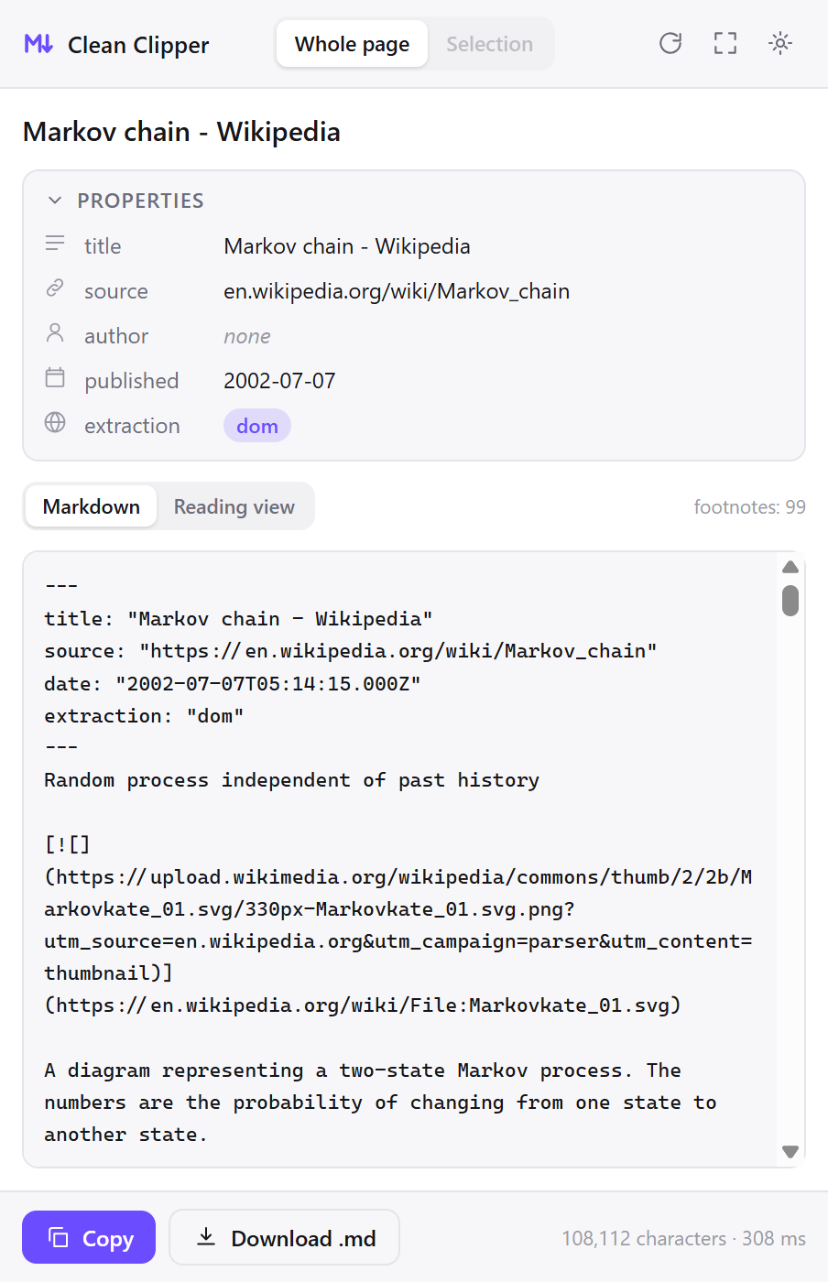Click the author person icon
Screen dimensions: 828x1282
tap(55, 333)
